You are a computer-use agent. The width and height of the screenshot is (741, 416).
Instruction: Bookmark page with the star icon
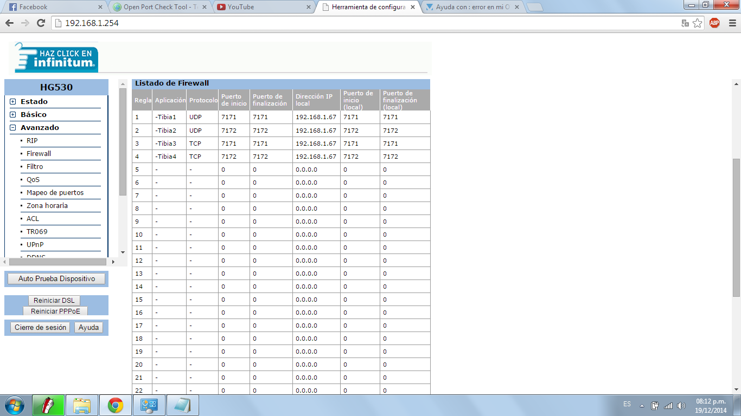698,23
